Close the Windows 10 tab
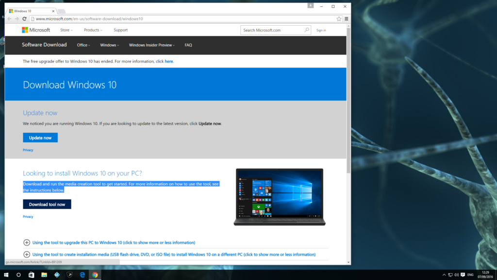The width and height of the screenshot is (497, 280). click(53, 11)
